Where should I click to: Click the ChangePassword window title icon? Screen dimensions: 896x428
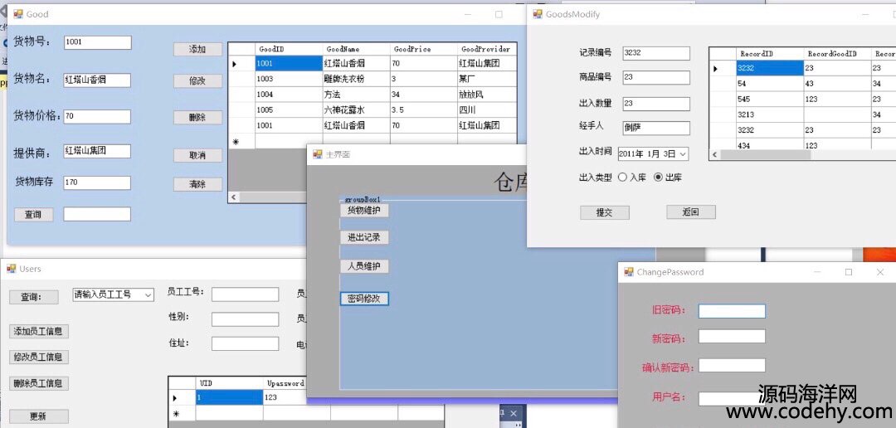628,272
